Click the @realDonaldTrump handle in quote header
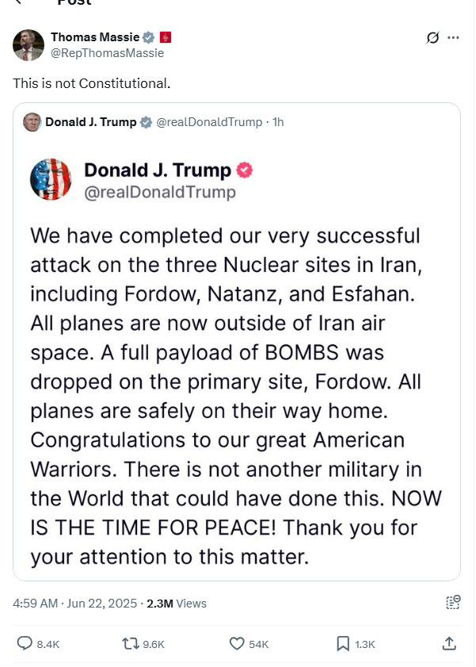The height and width of the screenshot is (667, 476). coord(208,122)
